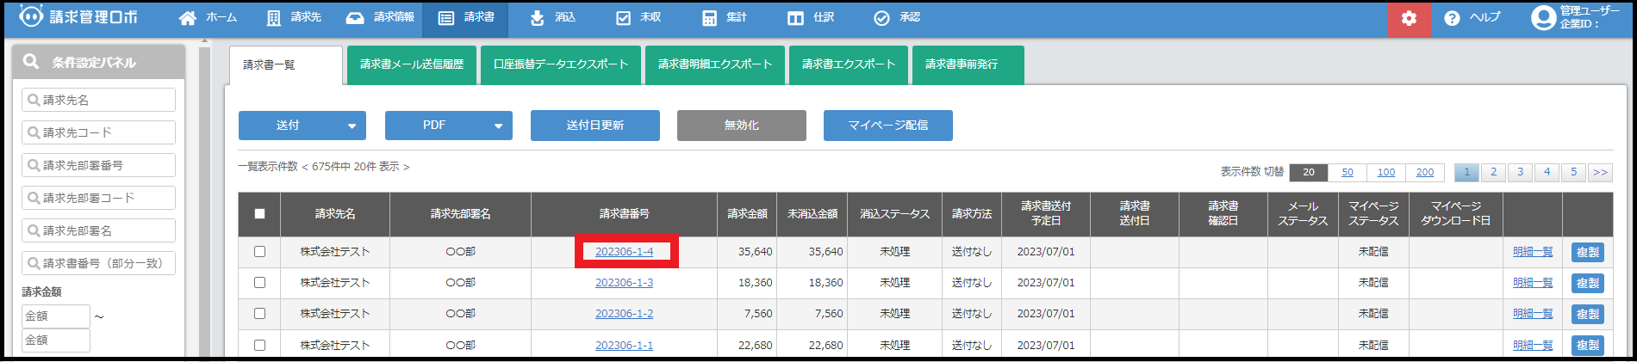Image resolution: width=1637 pixels, height=362 pixels.
Task: Open 請求書明細エクスポート tab
Action: [715, 64]
